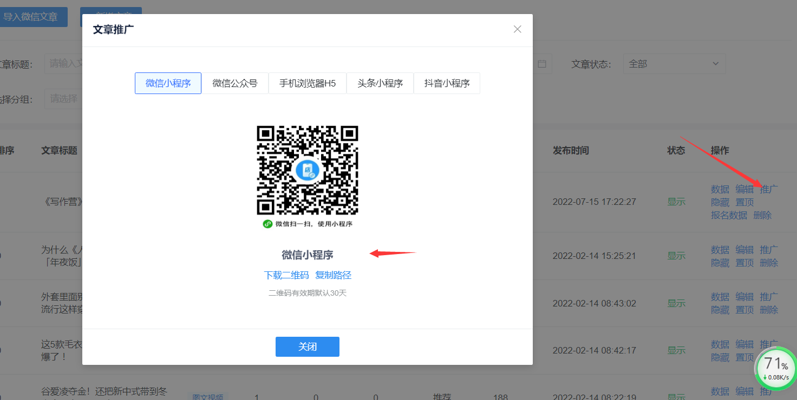Open the 文章状态 dropdown showing 全部
The height and width of the screenshot is (400, 797).
pos(674,64)
